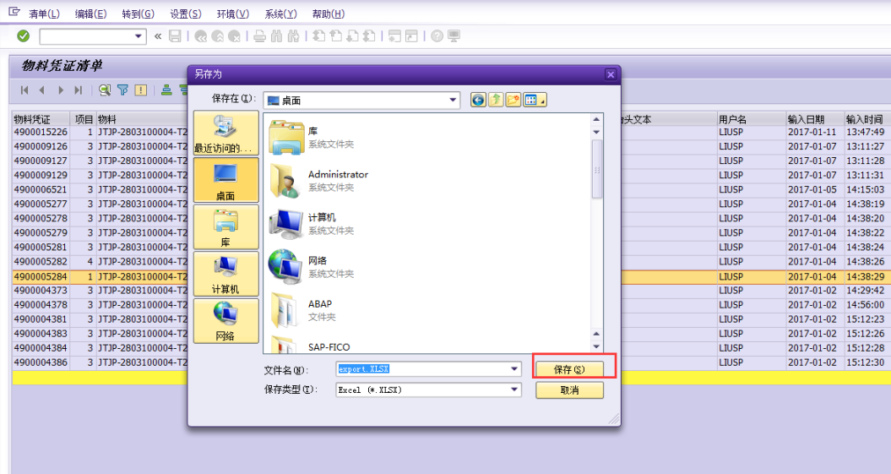The image size is (891, 474).
Task: Click the Customize Local Layout monitor icon
Action: click(454, 36)
